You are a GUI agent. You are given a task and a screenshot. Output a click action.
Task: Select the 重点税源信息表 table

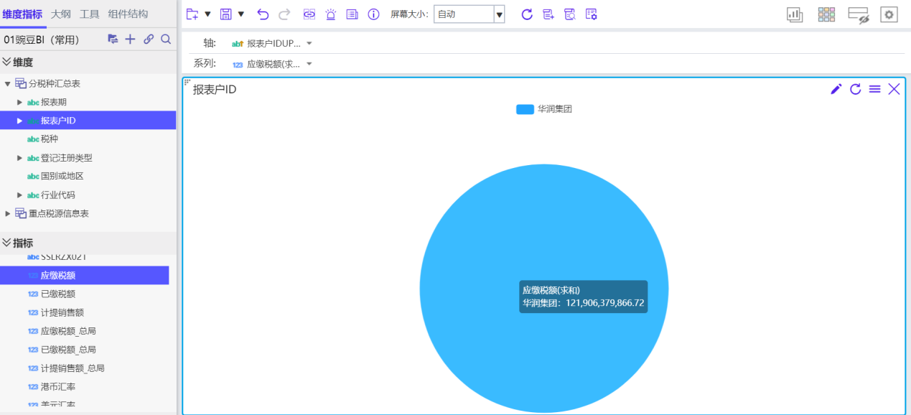(x=59, y=213)
